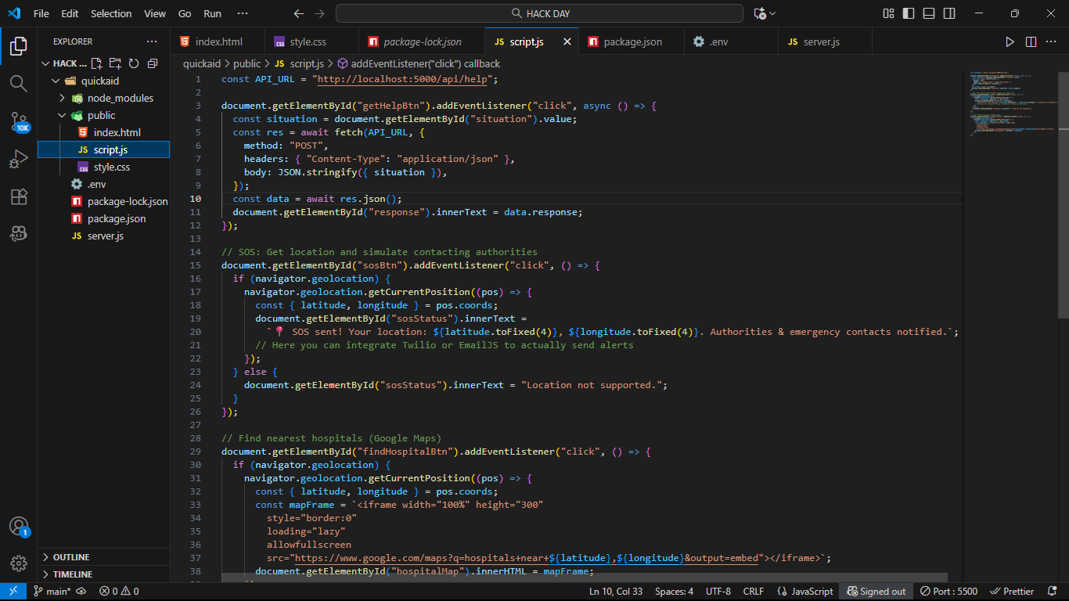Refresh the Explorer file tree
1069x601 pixels.
pos(134,63)
